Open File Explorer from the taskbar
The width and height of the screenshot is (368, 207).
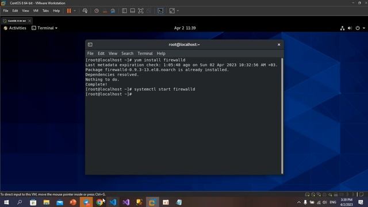[x=47, y=202]
